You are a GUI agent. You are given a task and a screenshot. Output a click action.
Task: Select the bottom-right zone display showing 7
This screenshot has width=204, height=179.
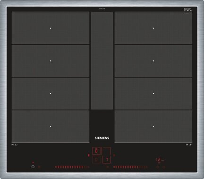click(107, 160)
